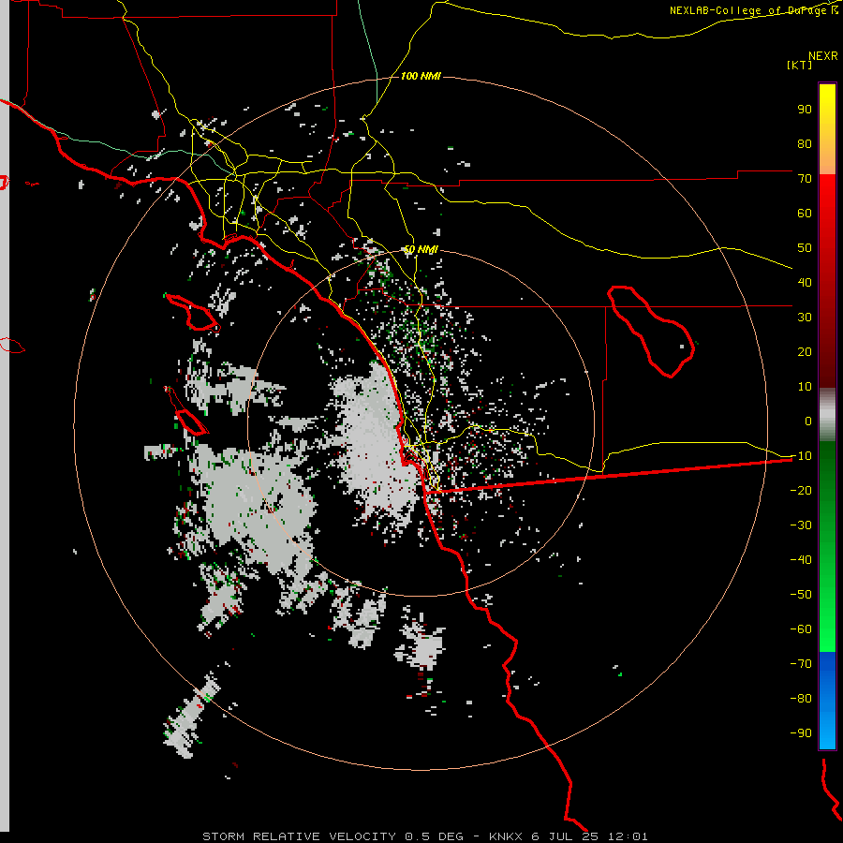Click the -80 value on the velocity scale

click(x=801, y=699)
